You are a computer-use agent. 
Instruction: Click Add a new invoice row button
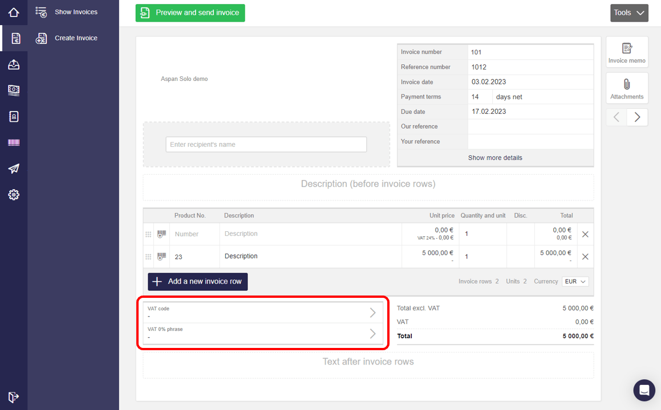click(198, 282)
